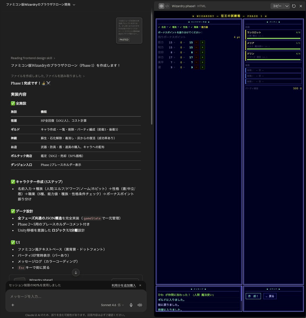Screen dimensions: 306x318
Task: Switch artifact panel to preview eye view
Action: point(161,6)
